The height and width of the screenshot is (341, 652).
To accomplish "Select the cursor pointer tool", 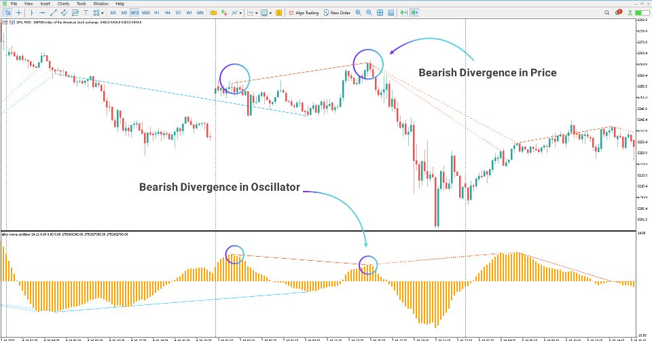I will (x=8, y=13).
